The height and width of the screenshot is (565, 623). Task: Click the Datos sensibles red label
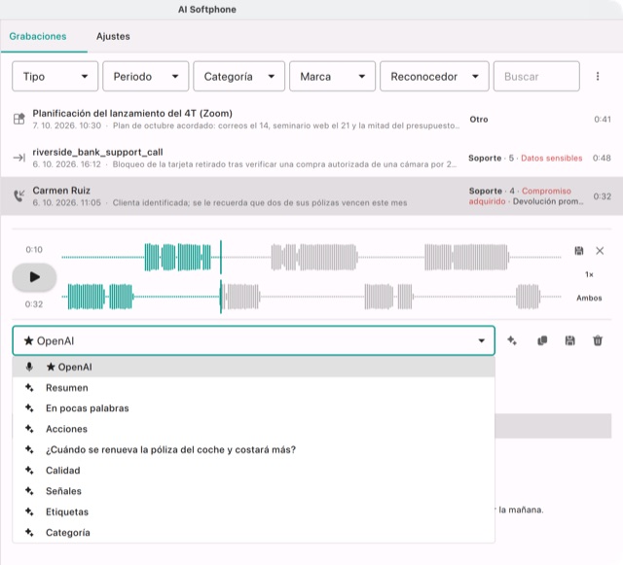tap(552, 159)
